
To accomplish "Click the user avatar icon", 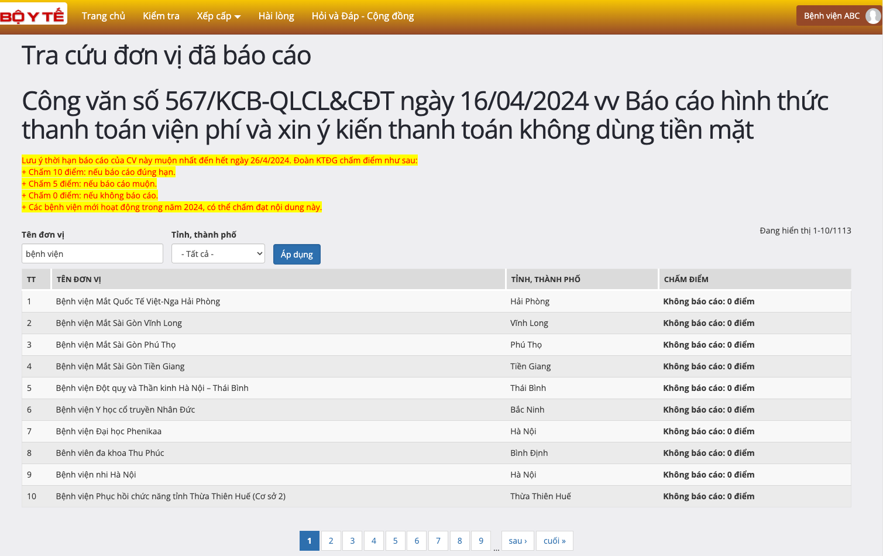I will 872,16.
